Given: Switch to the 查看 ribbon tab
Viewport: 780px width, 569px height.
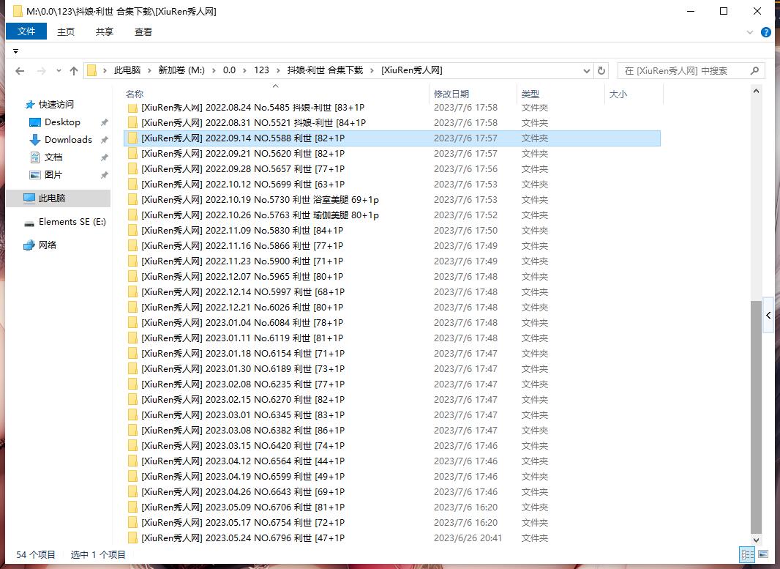Looking at the screenshot, I should (143, 31).
